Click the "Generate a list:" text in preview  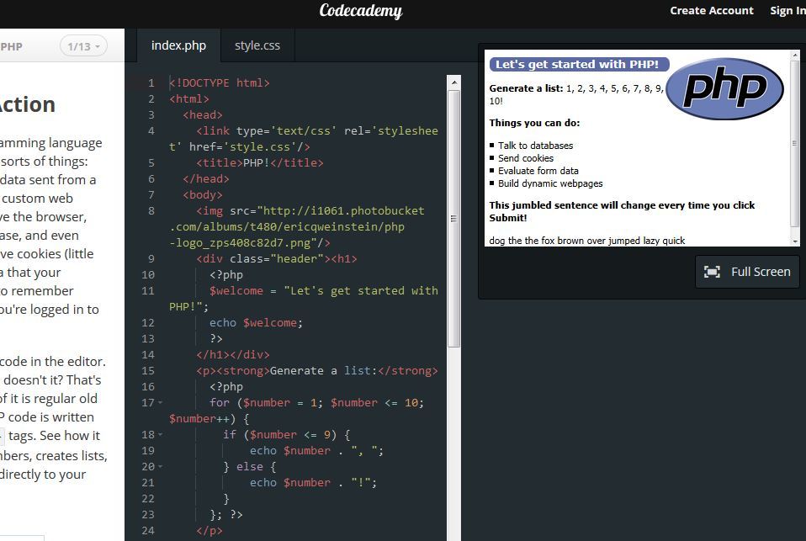pyautogui.click(x=526, y=88)
